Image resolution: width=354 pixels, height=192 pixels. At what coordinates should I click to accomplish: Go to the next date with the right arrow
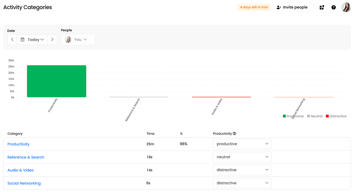[52, 39]
